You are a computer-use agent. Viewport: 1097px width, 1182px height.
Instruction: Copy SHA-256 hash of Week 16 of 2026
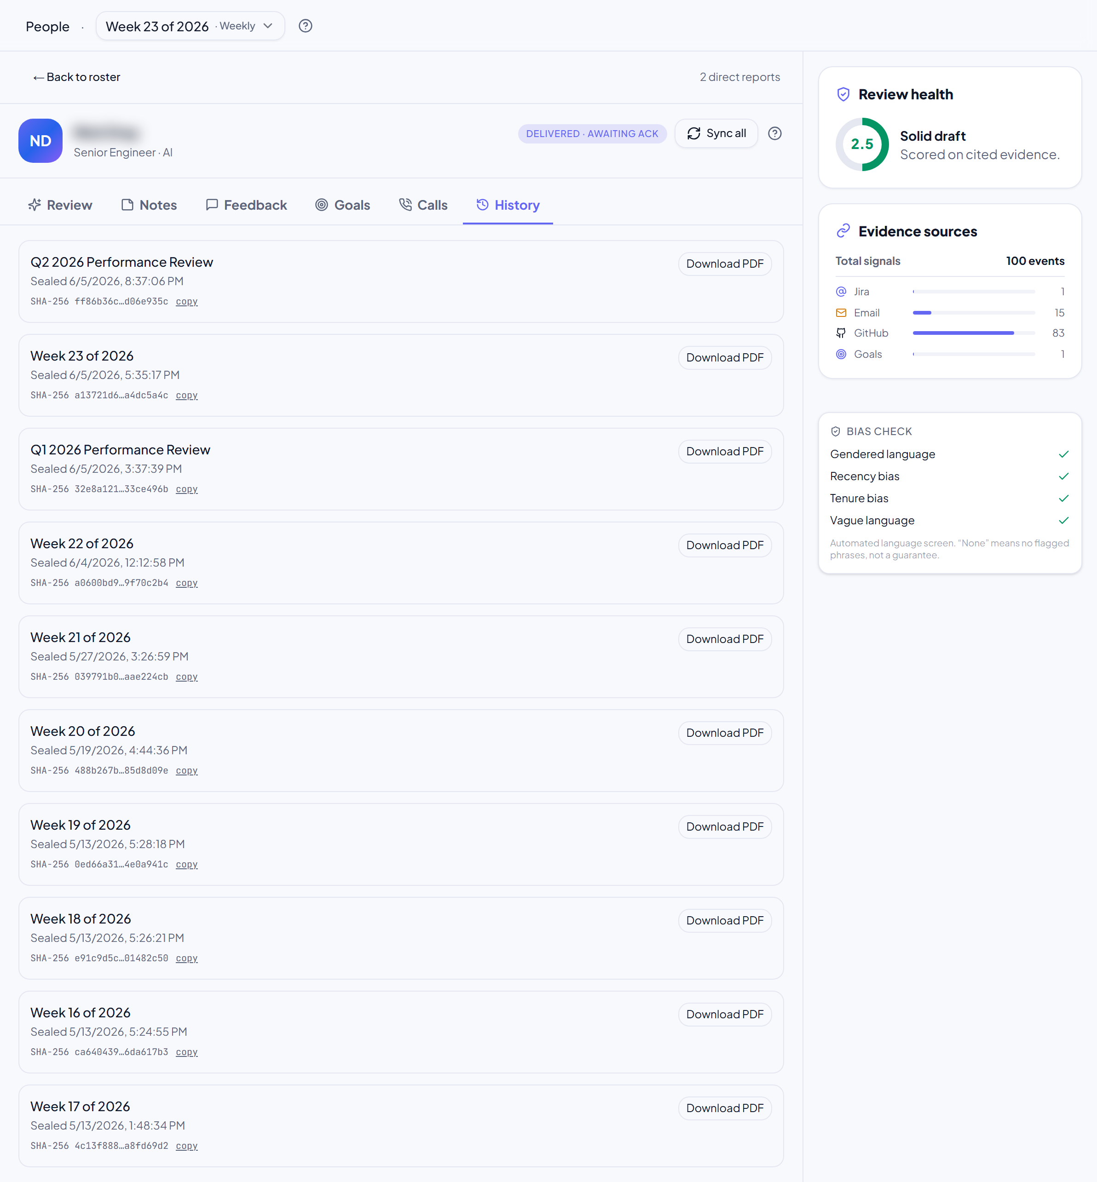[x=186, y=1051]
